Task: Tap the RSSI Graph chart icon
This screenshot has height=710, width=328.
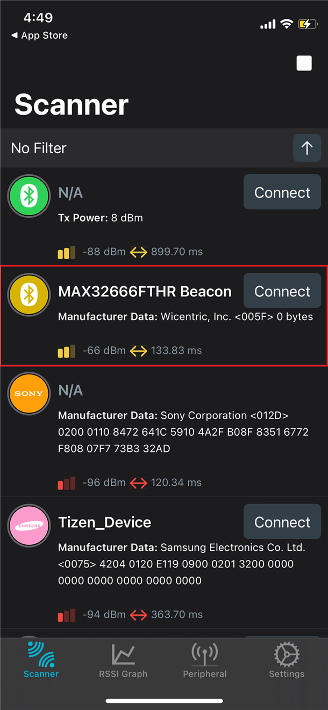Action: tap(123, 655)
